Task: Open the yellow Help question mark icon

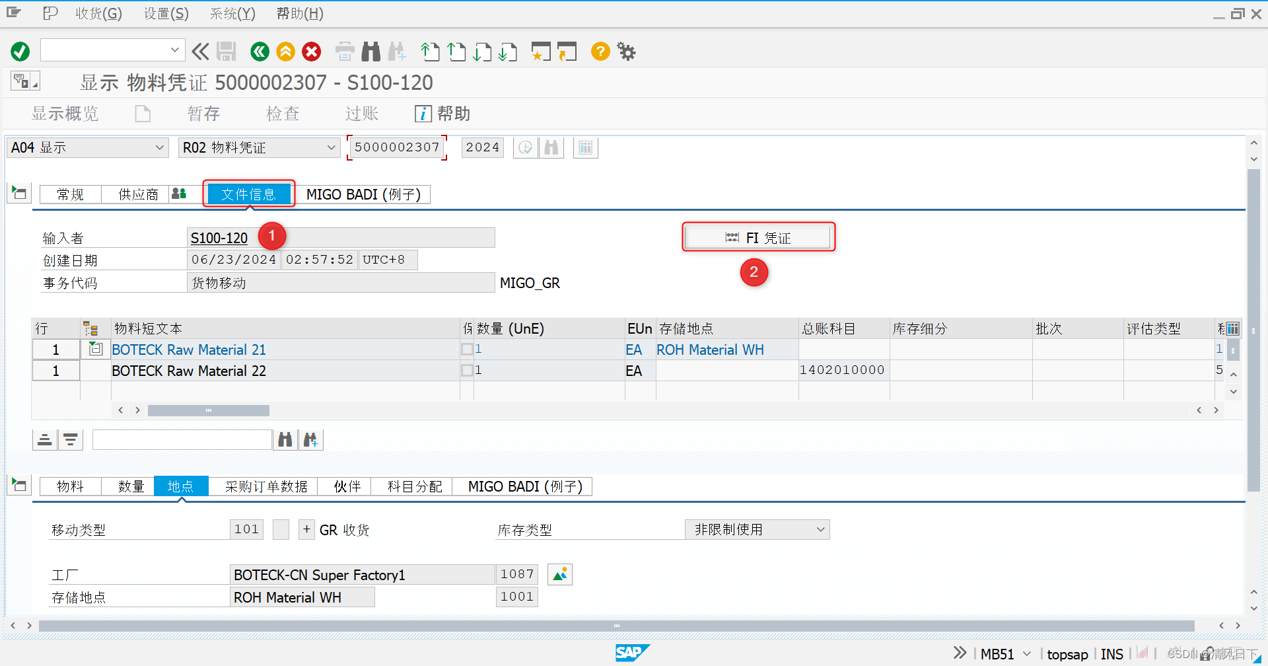Action: [600, 51]
